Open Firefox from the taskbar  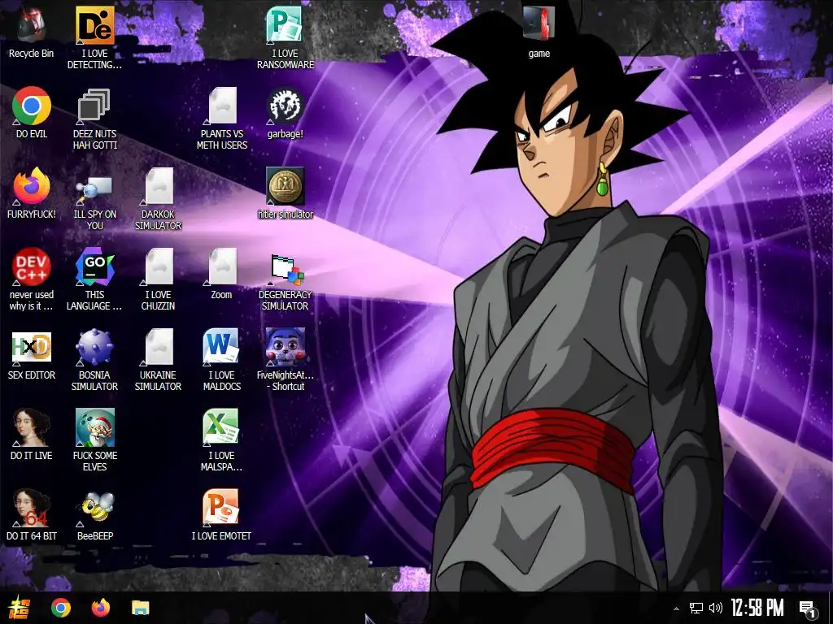(100, 608)
